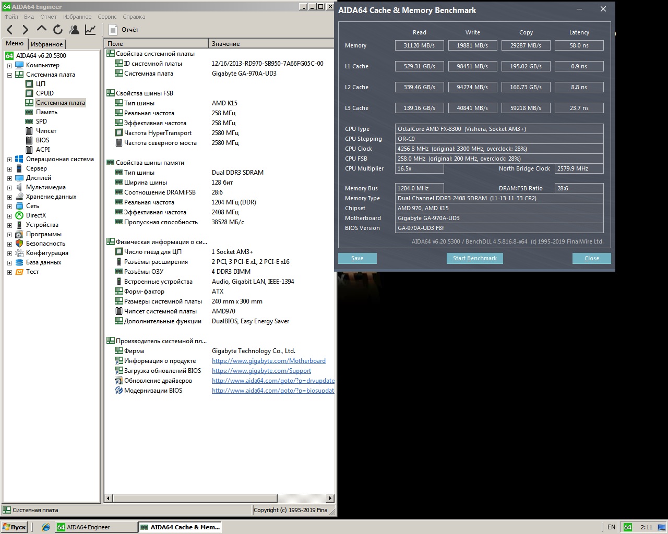
Task: Switch to the Меню tab
Action: (15, 44)
